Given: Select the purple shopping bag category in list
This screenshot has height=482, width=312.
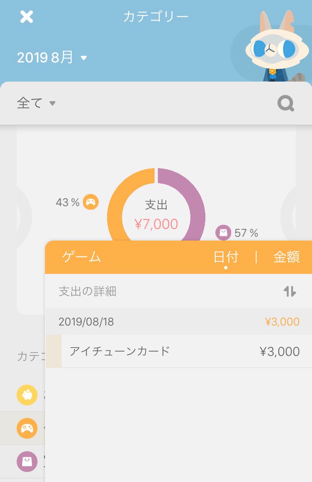Looking at the screenshot, I should [27, 461].
